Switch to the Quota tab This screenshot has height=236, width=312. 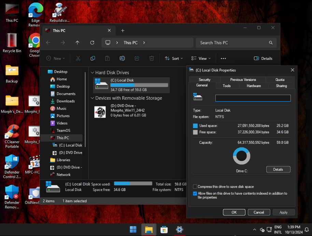(280, 80)
